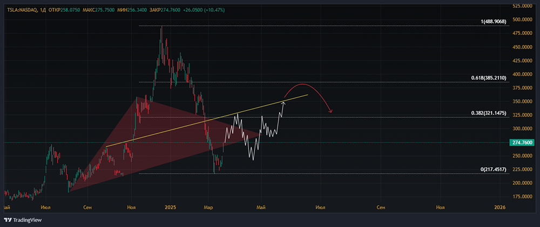This screenshot has width=540, height=227.
Task: Click the 400.0000 price axis label
Action: tap(522, 74)
